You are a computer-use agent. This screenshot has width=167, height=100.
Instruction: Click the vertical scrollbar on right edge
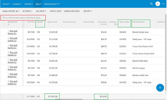click(x=166, y=52)
